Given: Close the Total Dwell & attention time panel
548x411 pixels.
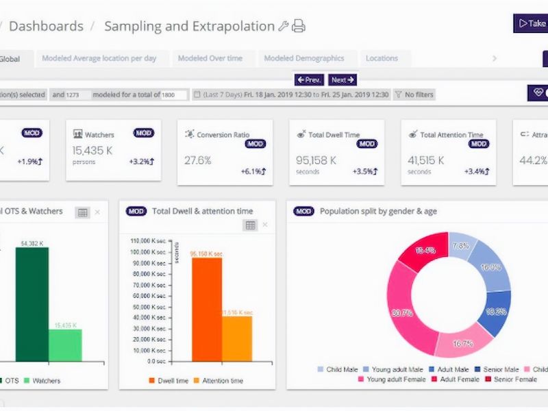Looking at the screenshot, I should [265, 225].
